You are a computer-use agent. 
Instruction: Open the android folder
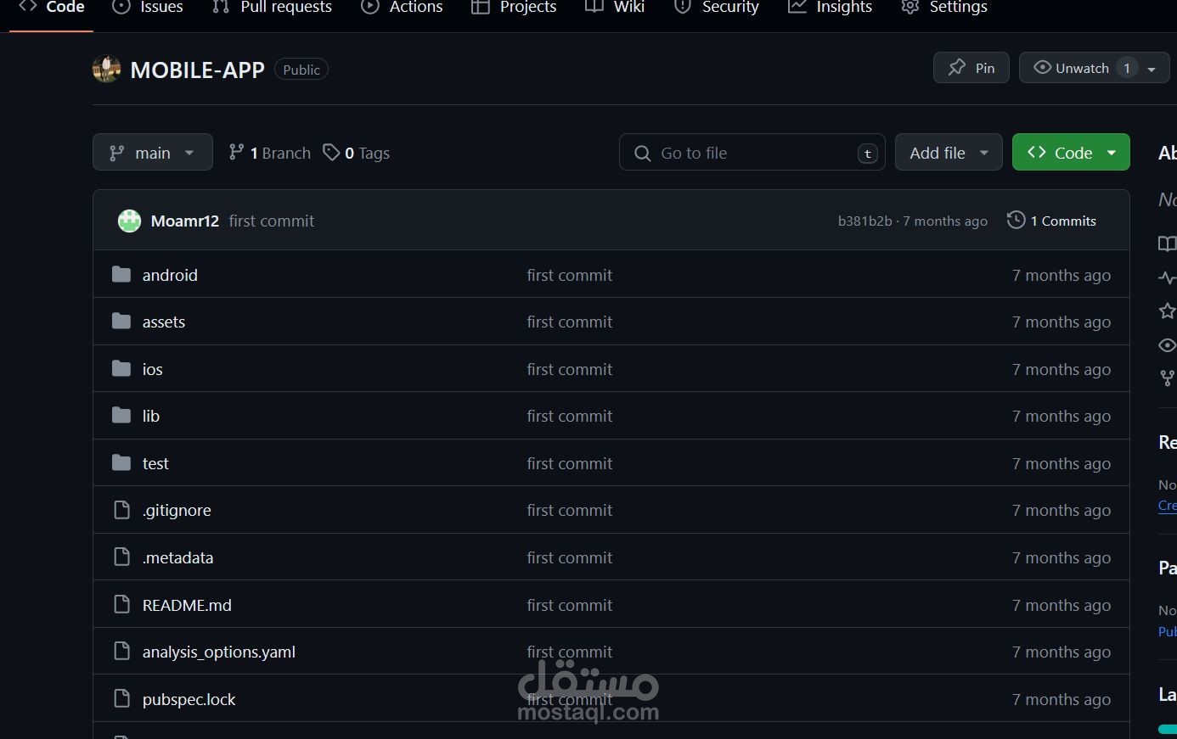click(x=170, y=275)
